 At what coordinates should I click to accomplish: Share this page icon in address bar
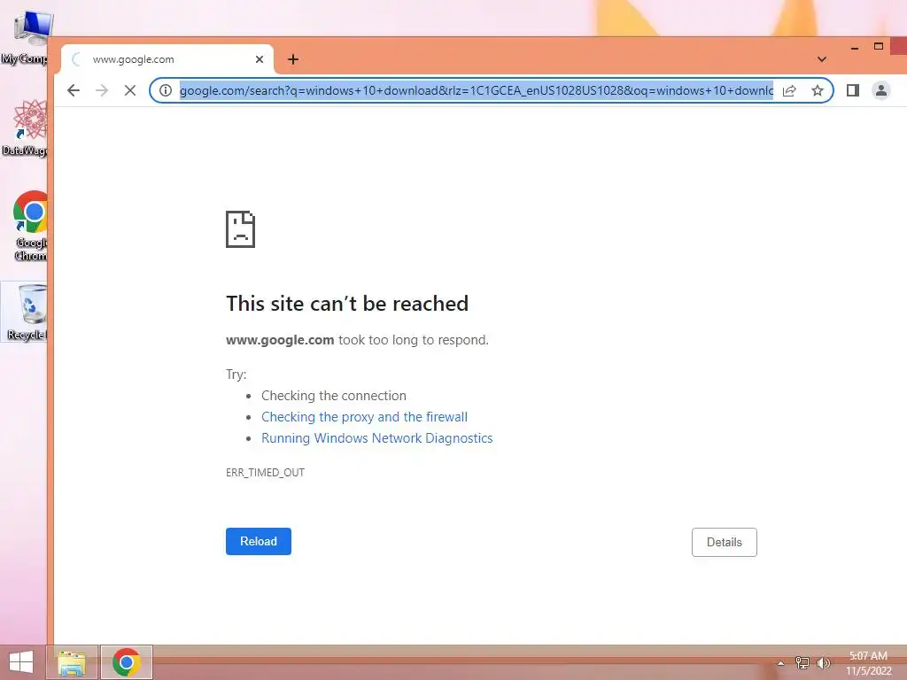[789, 90]
